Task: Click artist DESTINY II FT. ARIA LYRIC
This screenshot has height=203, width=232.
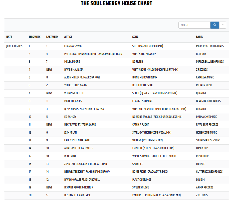Action: coord(77,195)
